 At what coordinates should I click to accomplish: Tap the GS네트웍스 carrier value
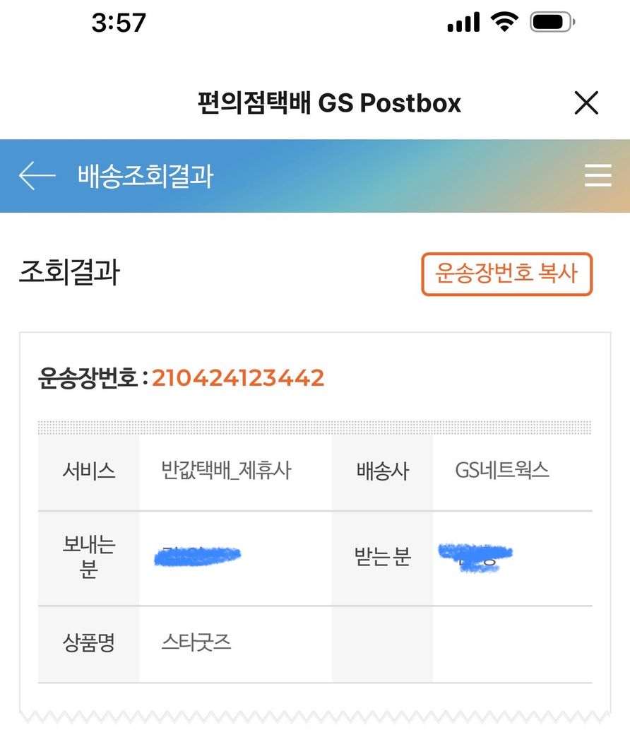point(502,471)
